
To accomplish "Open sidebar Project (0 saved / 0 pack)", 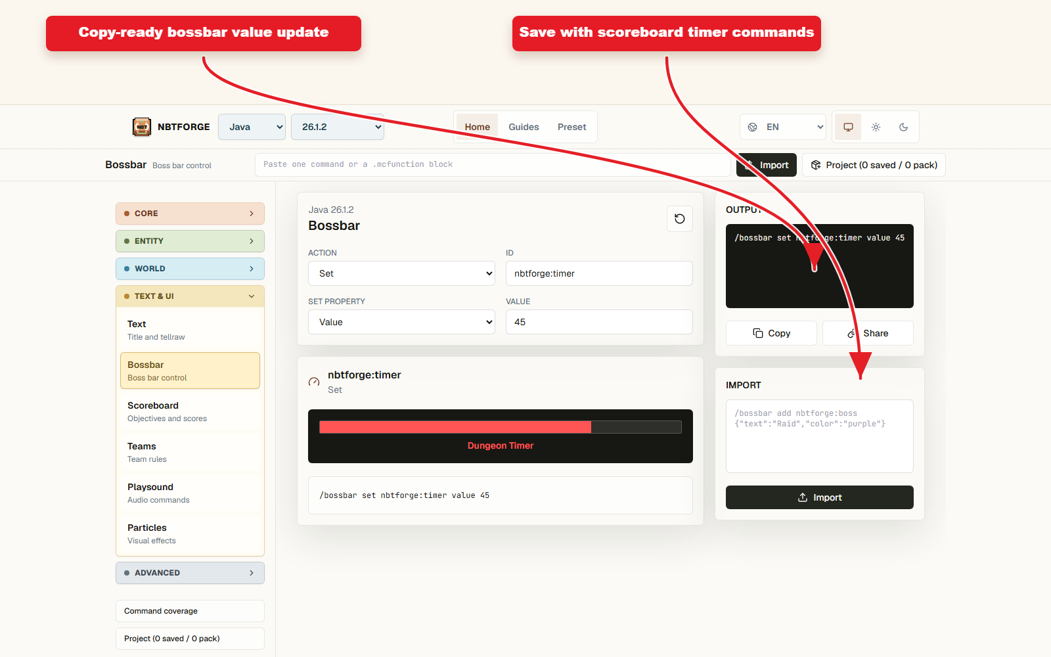I will (x=190, y=639).
